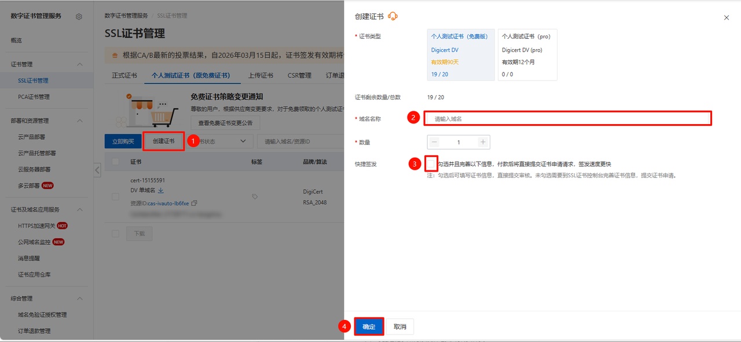Check the select-all box in table header
Image resolution: width=741 pixels, height=342 pixels.
[x=115, y=162]
